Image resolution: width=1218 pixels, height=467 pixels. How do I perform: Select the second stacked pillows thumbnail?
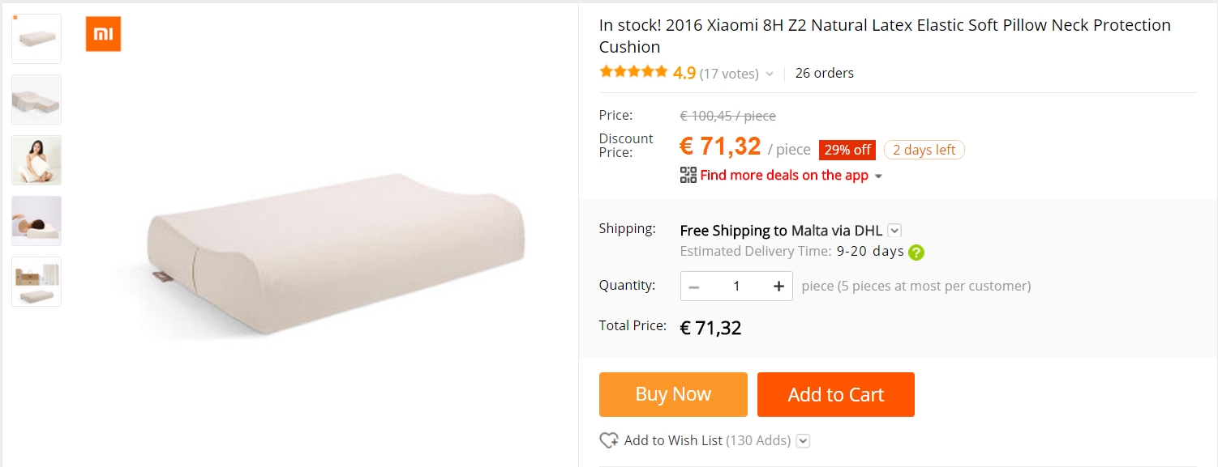pos(36,100)
